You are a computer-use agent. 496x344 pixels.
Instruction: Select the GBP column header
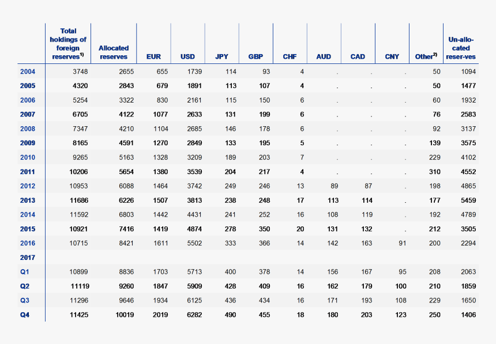[x=255, y=56]
